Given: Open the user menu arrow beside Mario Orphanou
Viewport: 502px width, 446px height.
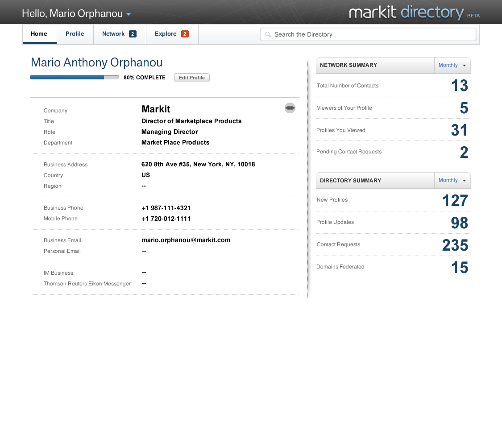Looking at the screenshot, I should (x=129, y=14).
